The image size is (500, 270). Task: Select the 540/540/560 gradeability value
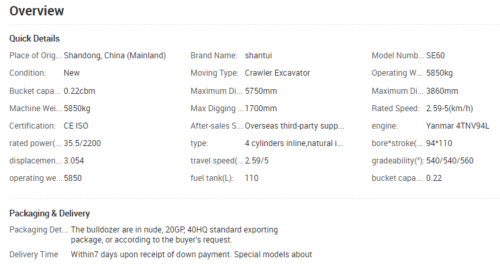click(x=450, y=161)
